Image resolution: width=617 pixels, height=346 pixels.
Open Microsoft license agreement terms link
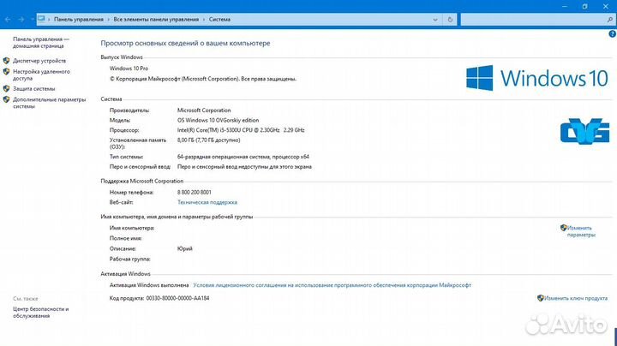coord(332,285)
